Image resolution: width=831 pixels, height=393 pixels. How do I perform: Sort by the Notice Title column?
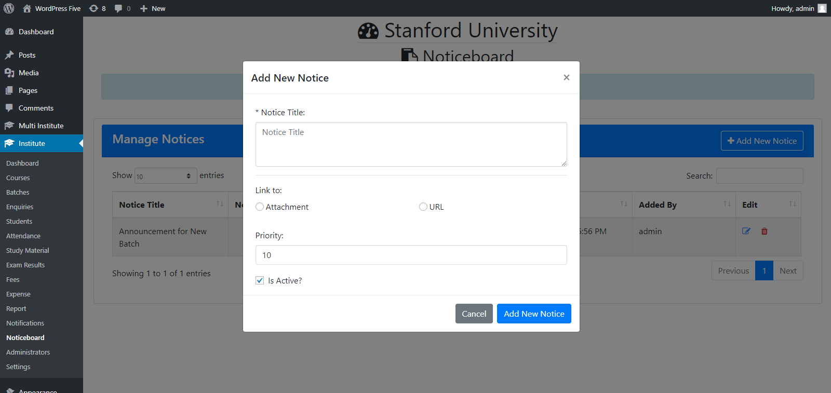pyautogui.click(x=170, y=205)
